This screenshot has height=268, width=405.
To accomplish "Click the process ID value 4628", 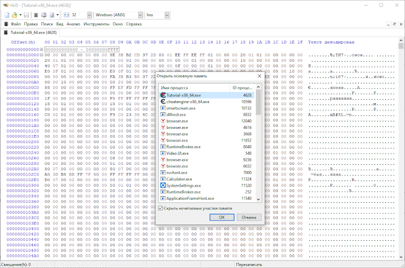I will coord(247,95).
